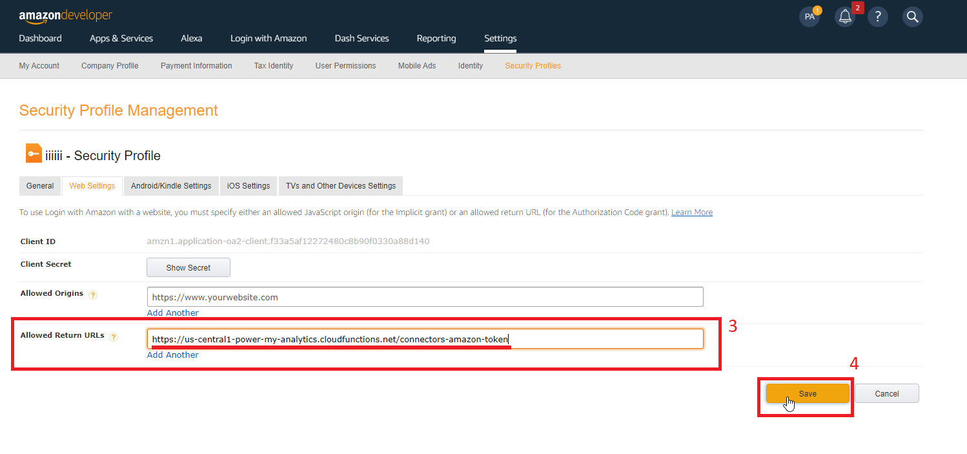Click the Show Secret button
This screenshot has height=454, width=967.
(x=188, y=267)
